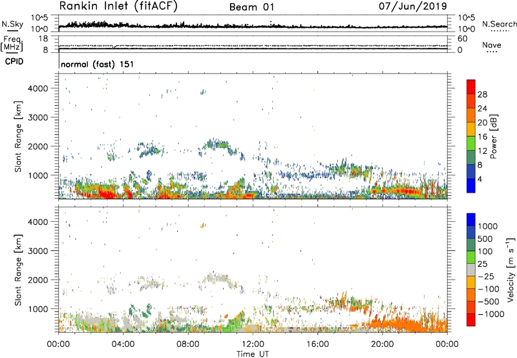The height and width of the screenshot is (358, 517).
Task: Click the '20' Power colorbar value
Action: click(x=482, y=123)
